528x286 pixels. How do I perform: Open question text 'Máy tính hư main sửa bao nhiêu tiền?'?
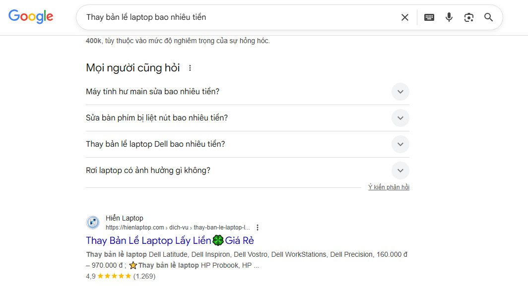[152, 92]
